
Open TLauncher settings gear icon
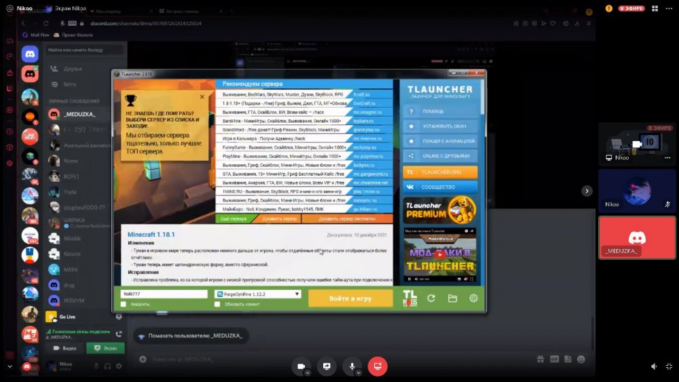pos(473,298)
